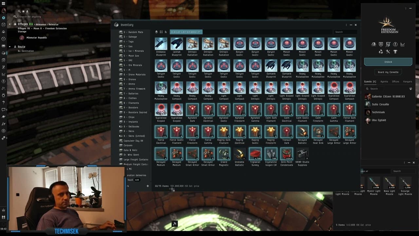Select the Tranquil Dark filament
419x236 pixels.
pyautogui.click(x=287, y=135)
